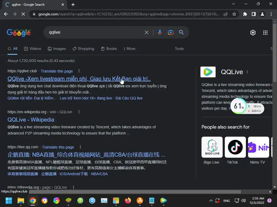This screenshot has width=277, height=207.
Task: Click the 61% network speed widget
Action: pyautogui.click(x=247, y=106)
